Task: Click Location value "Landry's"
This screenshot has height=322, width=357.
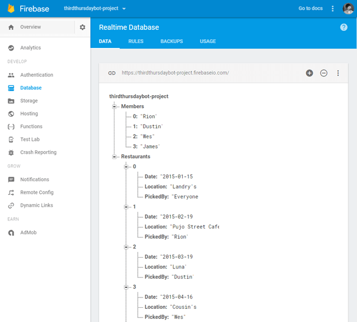Action: (183, 186)
